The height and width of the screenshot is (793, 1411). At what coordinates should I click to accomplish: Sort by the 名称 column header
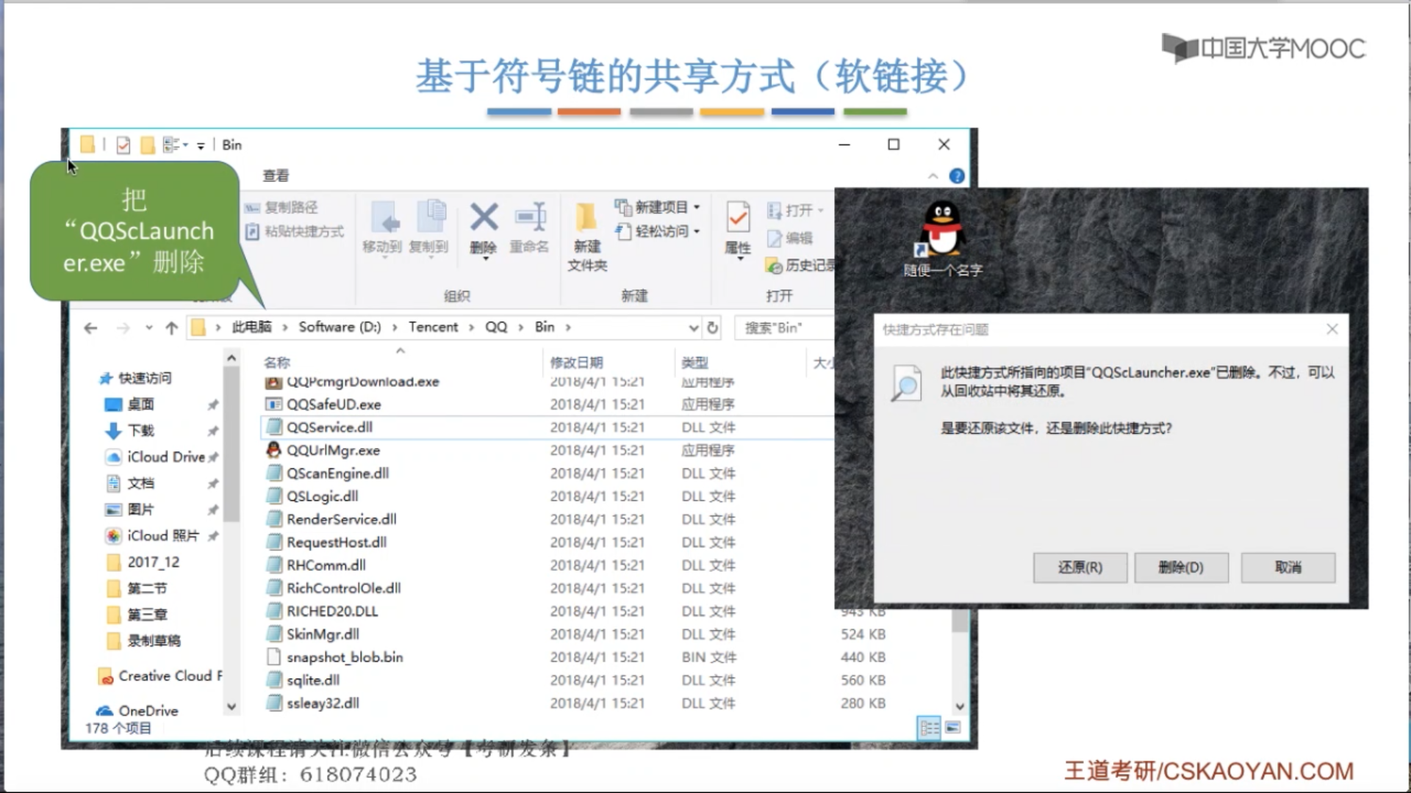(277, 362)
